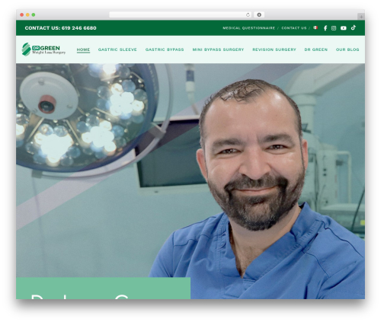Open the TikTok social icon
The width and height of the screenshot is (381, 322).
354,27
